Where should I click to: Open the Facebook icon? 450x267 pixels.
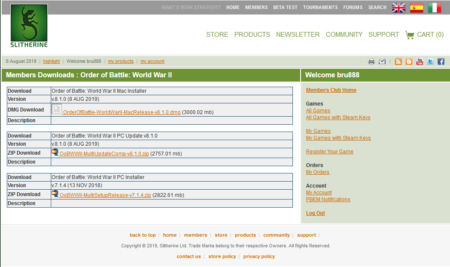(441, 62)
